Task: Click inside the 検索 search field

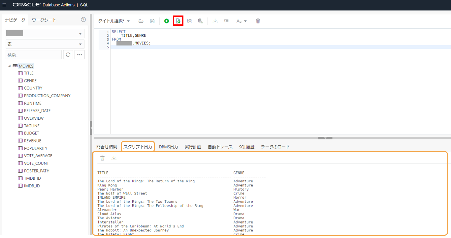Action: pos(33,54)
